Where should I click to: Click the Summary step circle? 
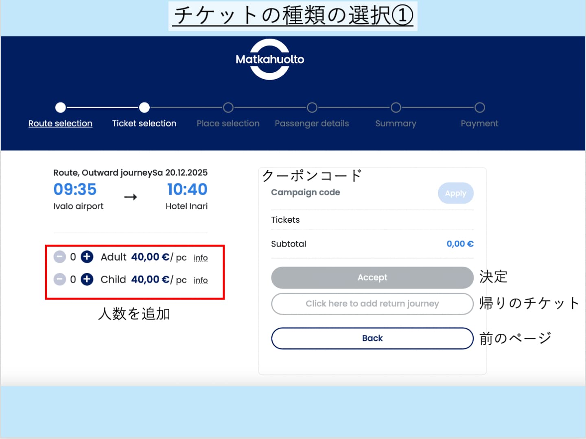(x=396, y=108)
